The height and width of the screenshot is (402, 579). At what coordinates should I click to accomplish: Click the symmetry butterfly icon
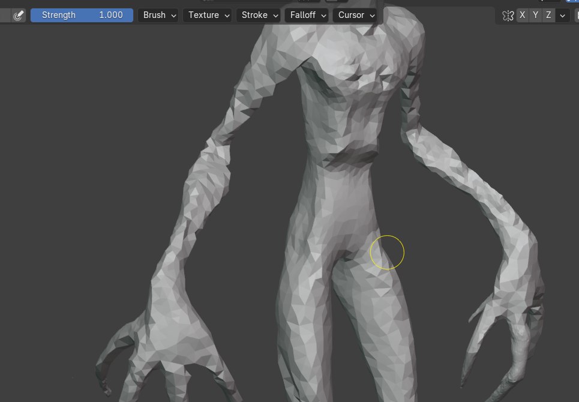(x=508, y=16)
